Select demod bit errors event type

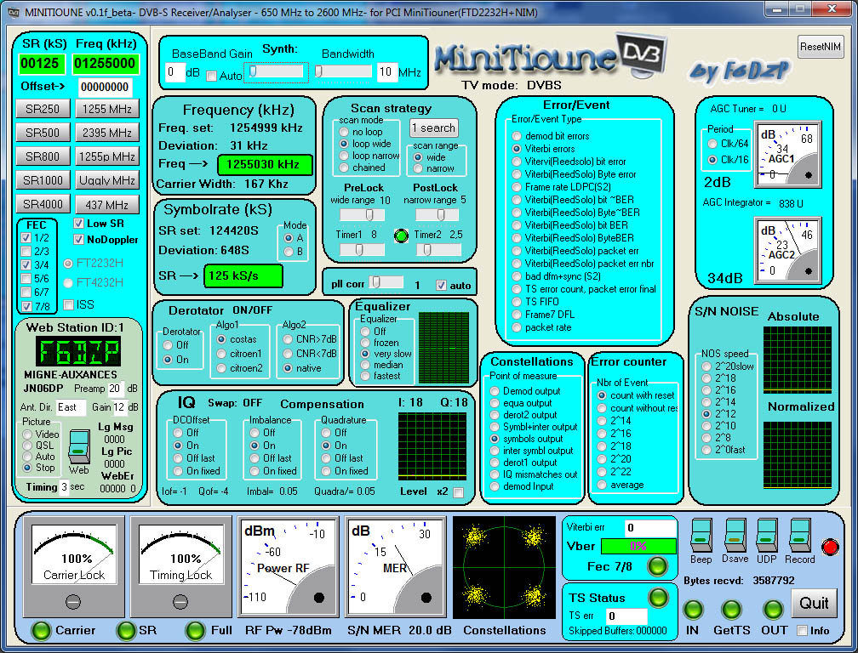click(517, 136)
